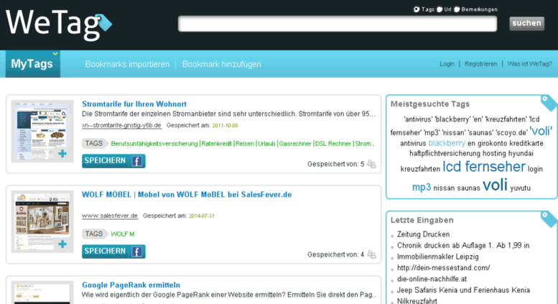Click the suchen button
The height and width of the screenshot is (304, 558).
[526, 24]
